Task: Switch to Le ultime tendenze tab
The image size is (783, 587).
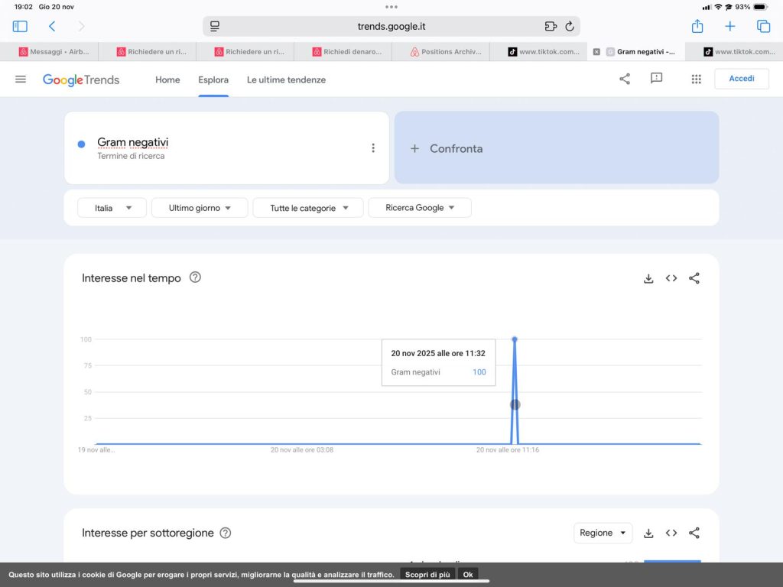Action: (286, 79)
